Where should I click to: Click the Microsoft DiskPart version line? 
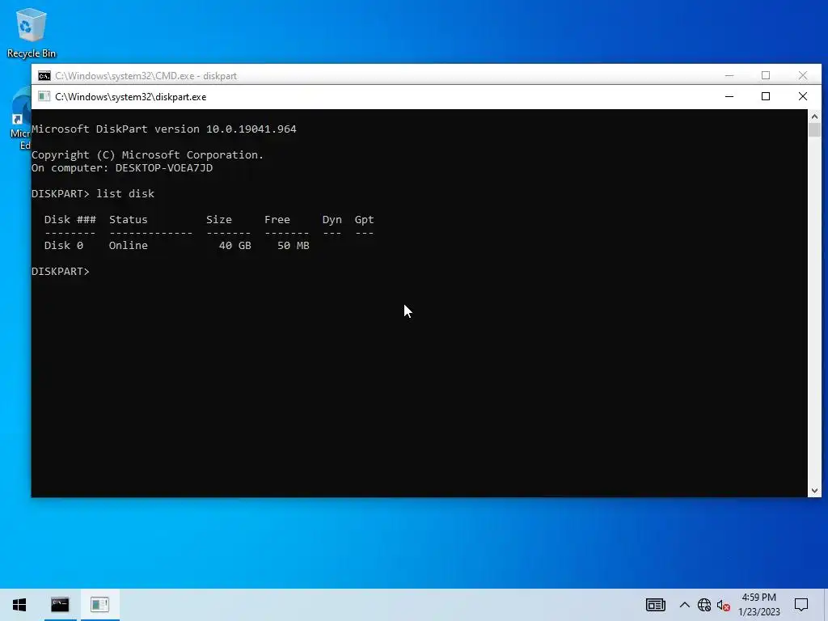[x=163, y=129]
